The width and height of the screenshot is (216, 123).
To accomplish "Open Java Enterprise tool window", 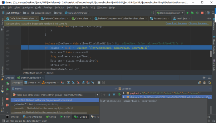I will click(x=32, y=117).
